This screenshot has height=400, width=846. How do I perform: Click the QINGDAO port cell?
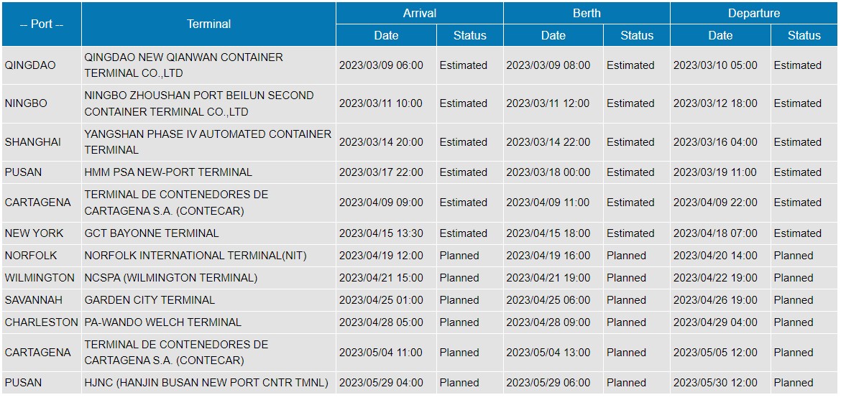(x=30, y=65)
